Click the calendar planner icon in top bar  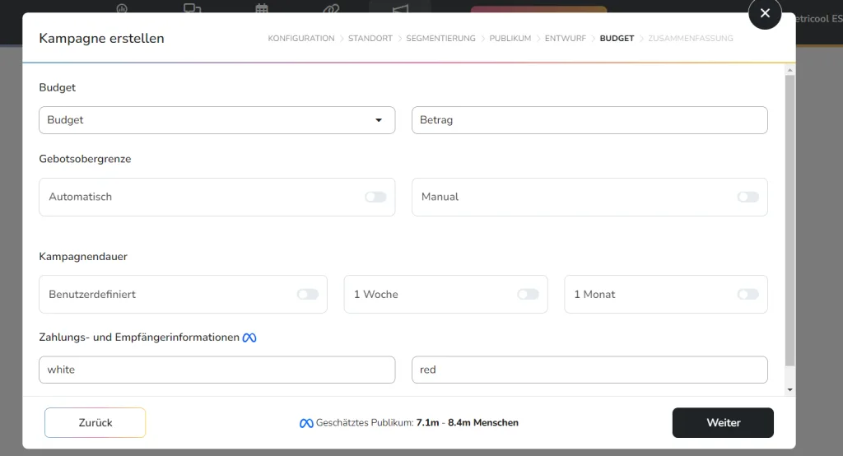tap(262, 9)
